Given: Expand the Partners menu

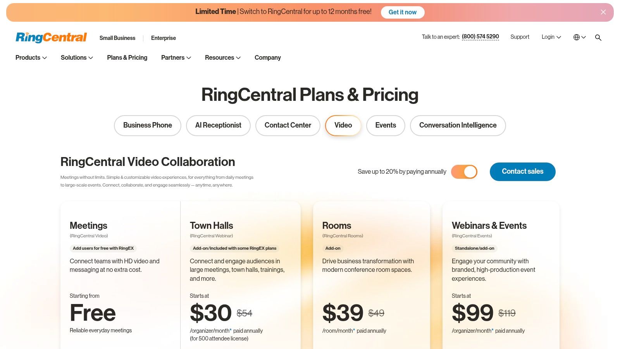Looking at the screenshot, I should [175, 57].
